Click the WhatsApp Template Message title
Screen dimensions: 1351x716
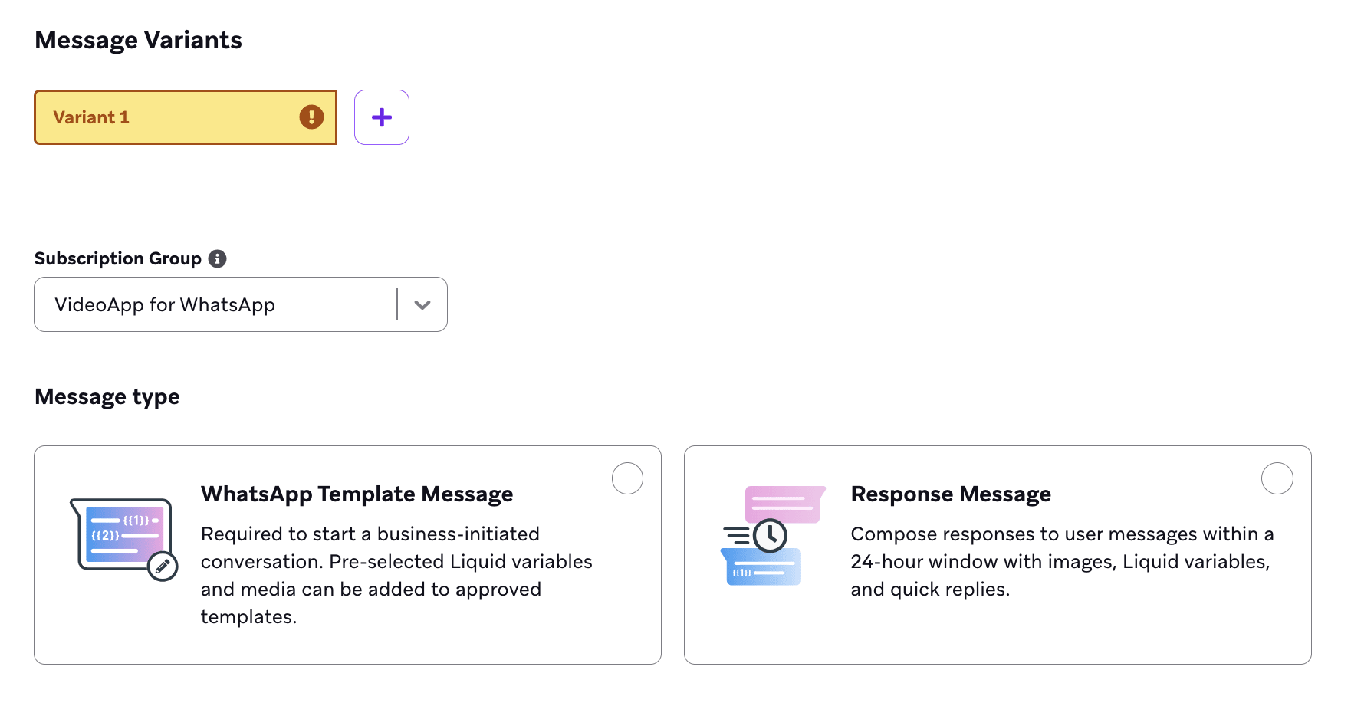click(357, 494)
